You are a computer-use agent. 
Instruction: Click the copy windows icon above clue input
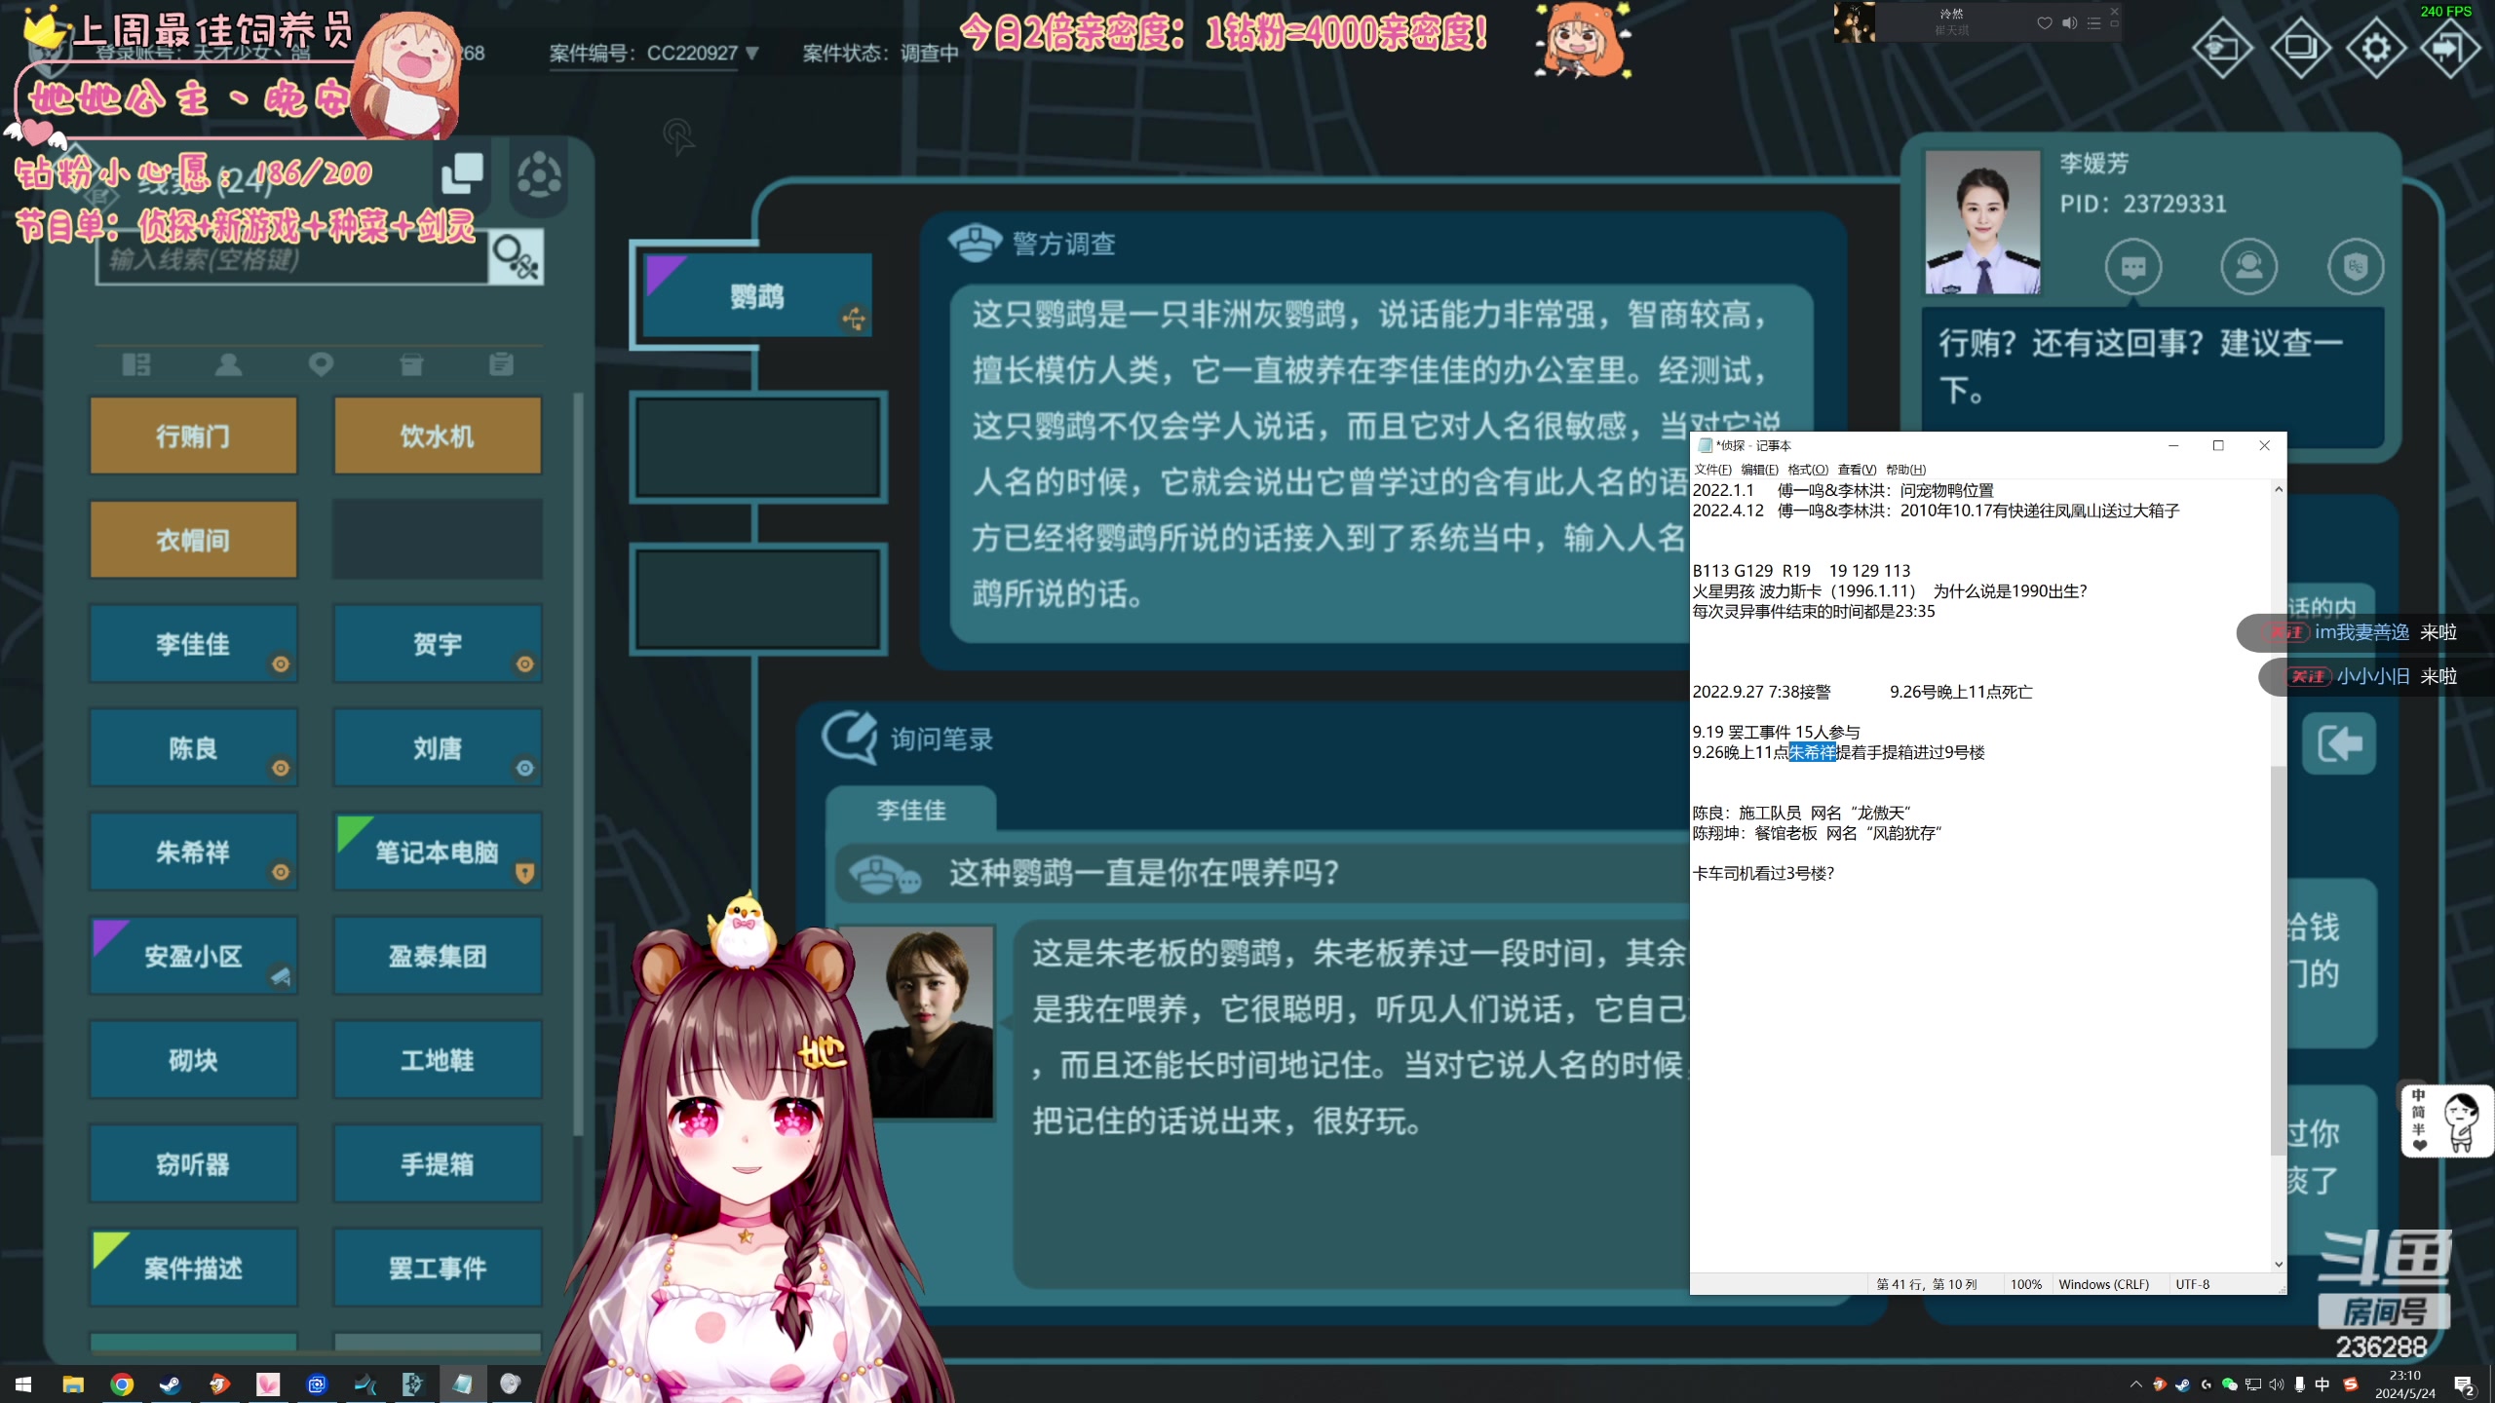(462, 174)
